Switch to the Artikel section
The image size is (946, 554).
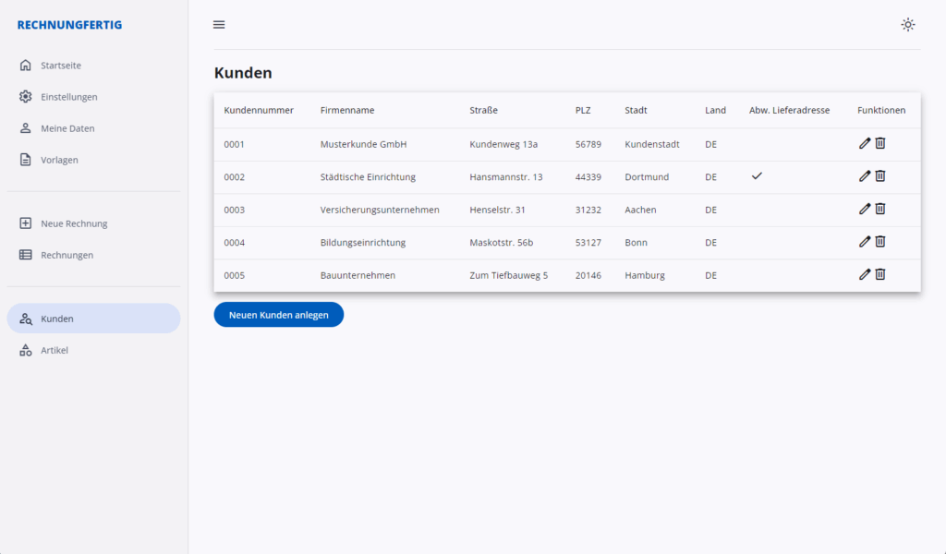(x=55, y=350)
